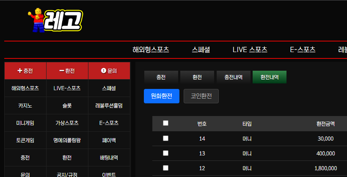This screenshot has width=347, height=177.
Task: Click the 번호 column header
Action: 202,124
